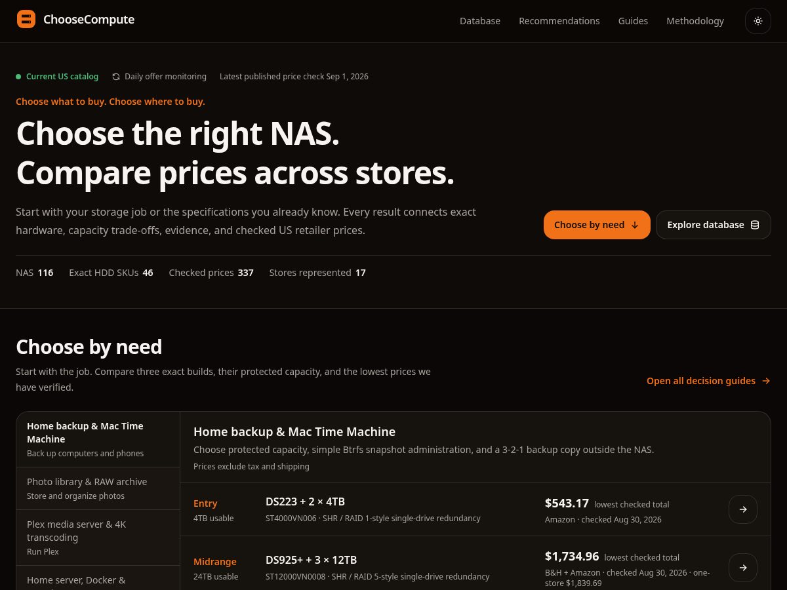Select Home server, Docker tab
This screenshot has width=787, height=590.
click(x=98, y=578)
